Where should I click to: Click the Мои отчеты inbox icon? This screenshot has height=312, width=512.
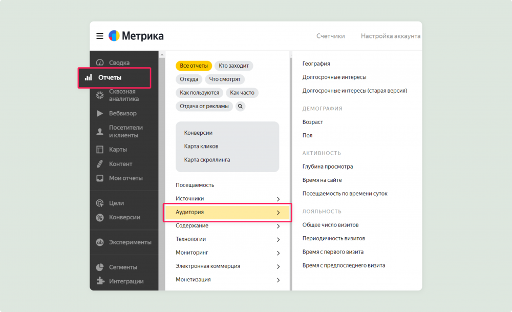[x=100, y=178]
